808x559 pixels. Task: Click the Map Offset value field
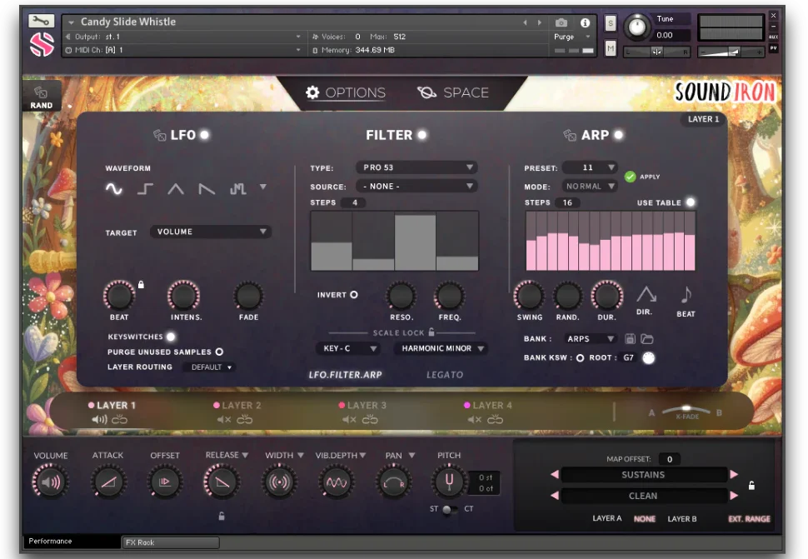point(668,459)
